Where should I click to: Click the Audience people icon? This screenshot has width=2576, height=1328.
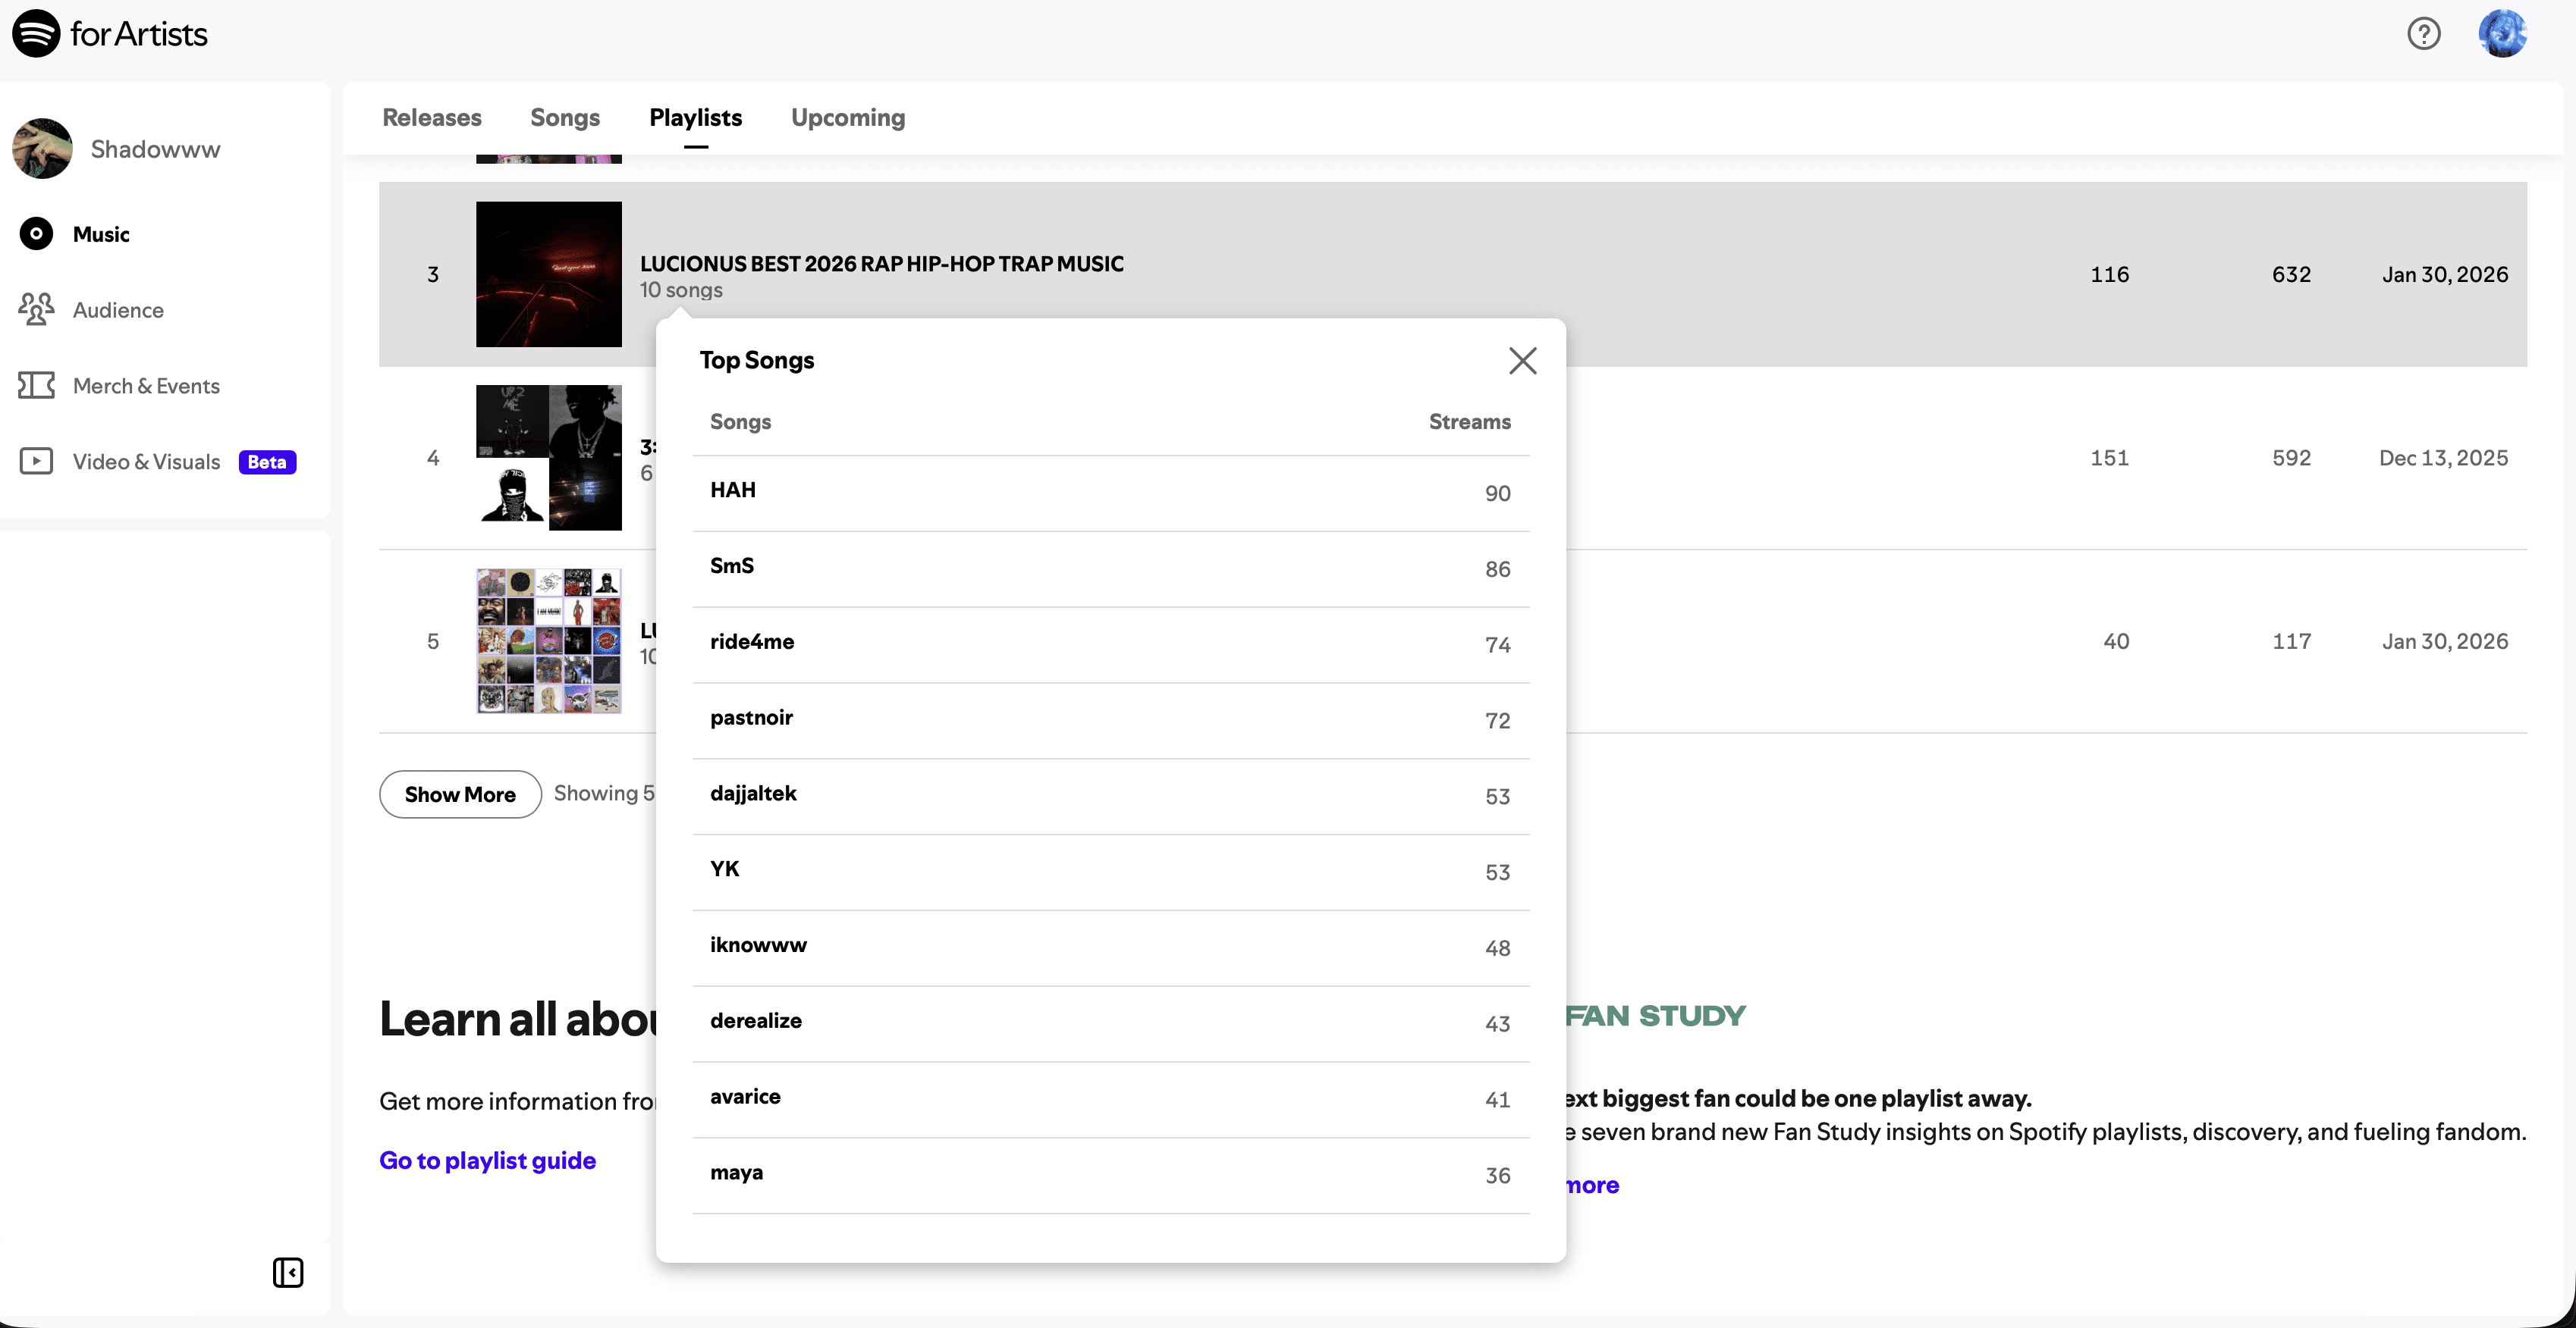(36, 310)
